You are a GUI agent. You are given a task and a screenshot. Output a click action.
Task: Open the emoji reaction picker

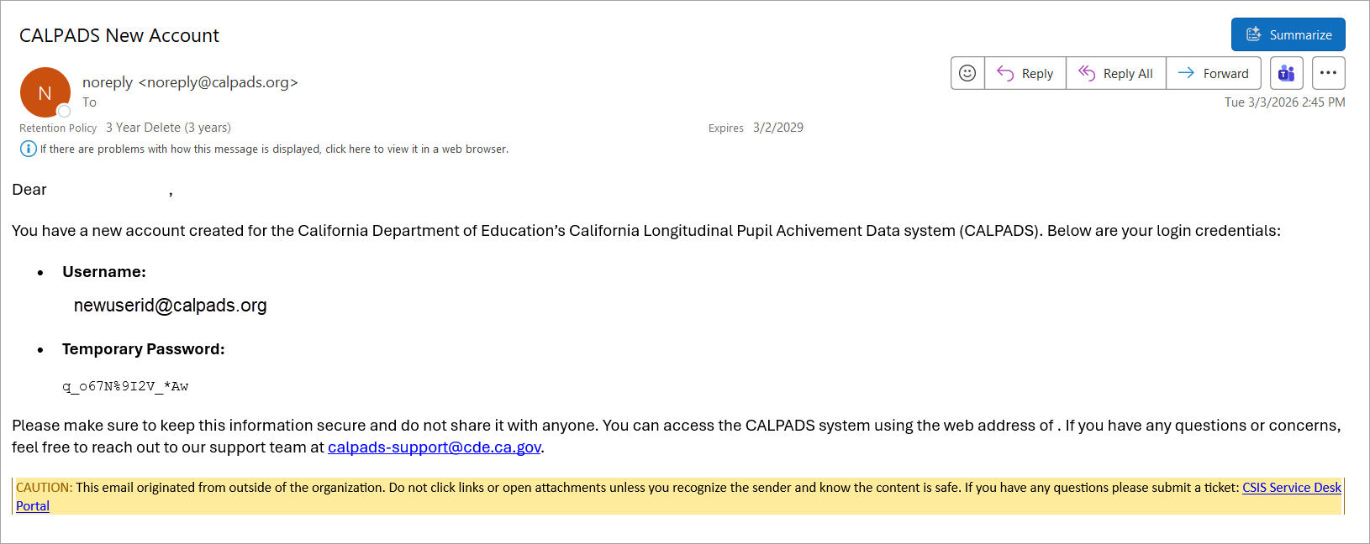click(x=967, y=73)
